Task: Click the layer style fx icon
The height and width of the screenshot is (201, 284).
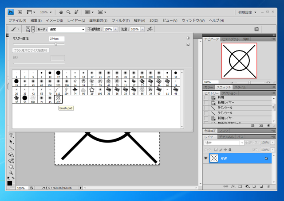Action: [x=232, y=186]
